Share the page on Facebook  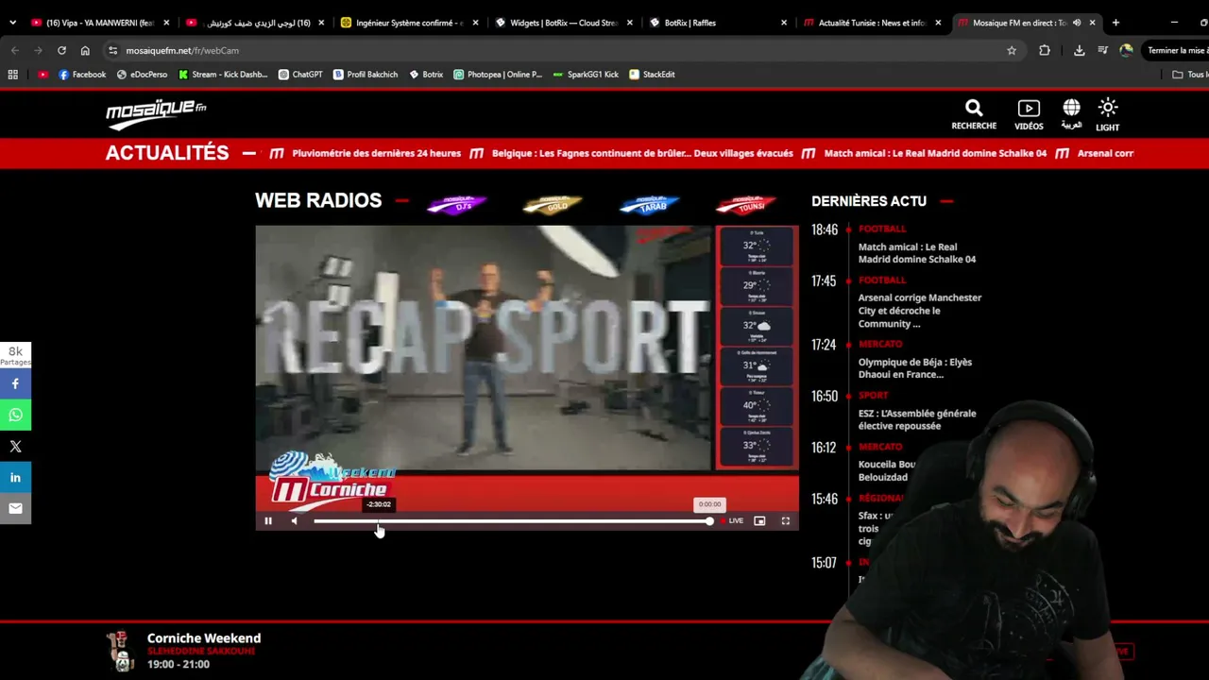pos(15,383)
